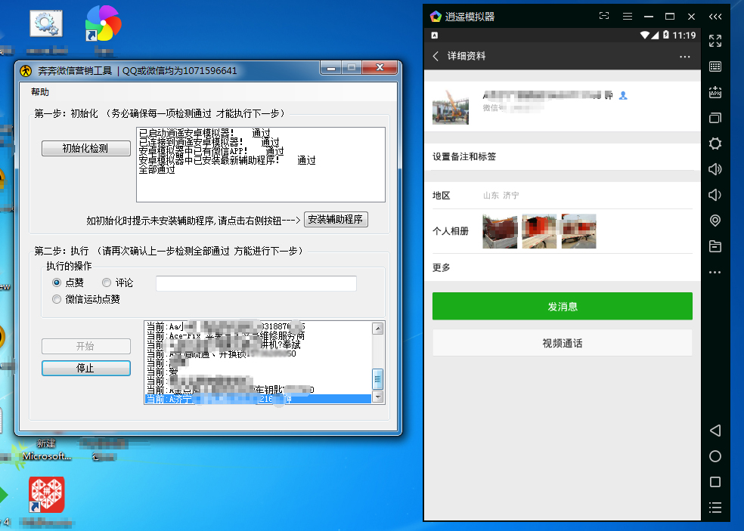Image resolution: width=744 pixels, height=531 pixels.
Task: Tap Android home circle button
Action: tap(715, 456)
